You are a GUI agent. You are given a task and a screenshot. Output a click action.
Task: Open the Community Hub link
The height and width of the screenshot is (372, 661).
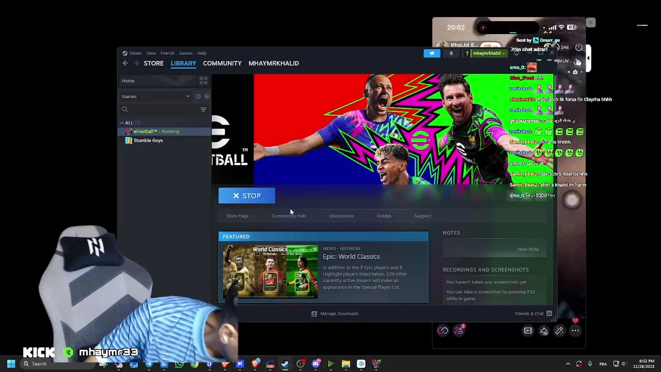pos(289,216)
